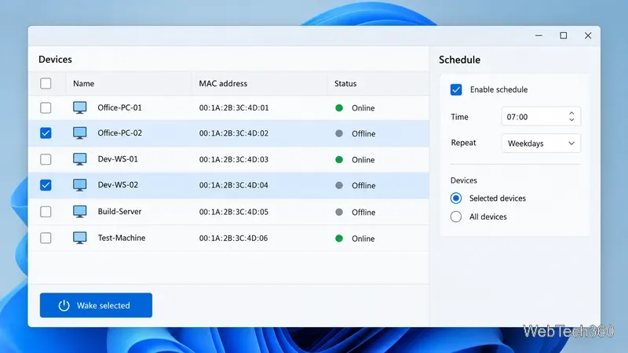Click the Build-Server monitor icon
628x353 pixels.
(x=80, y=211)
